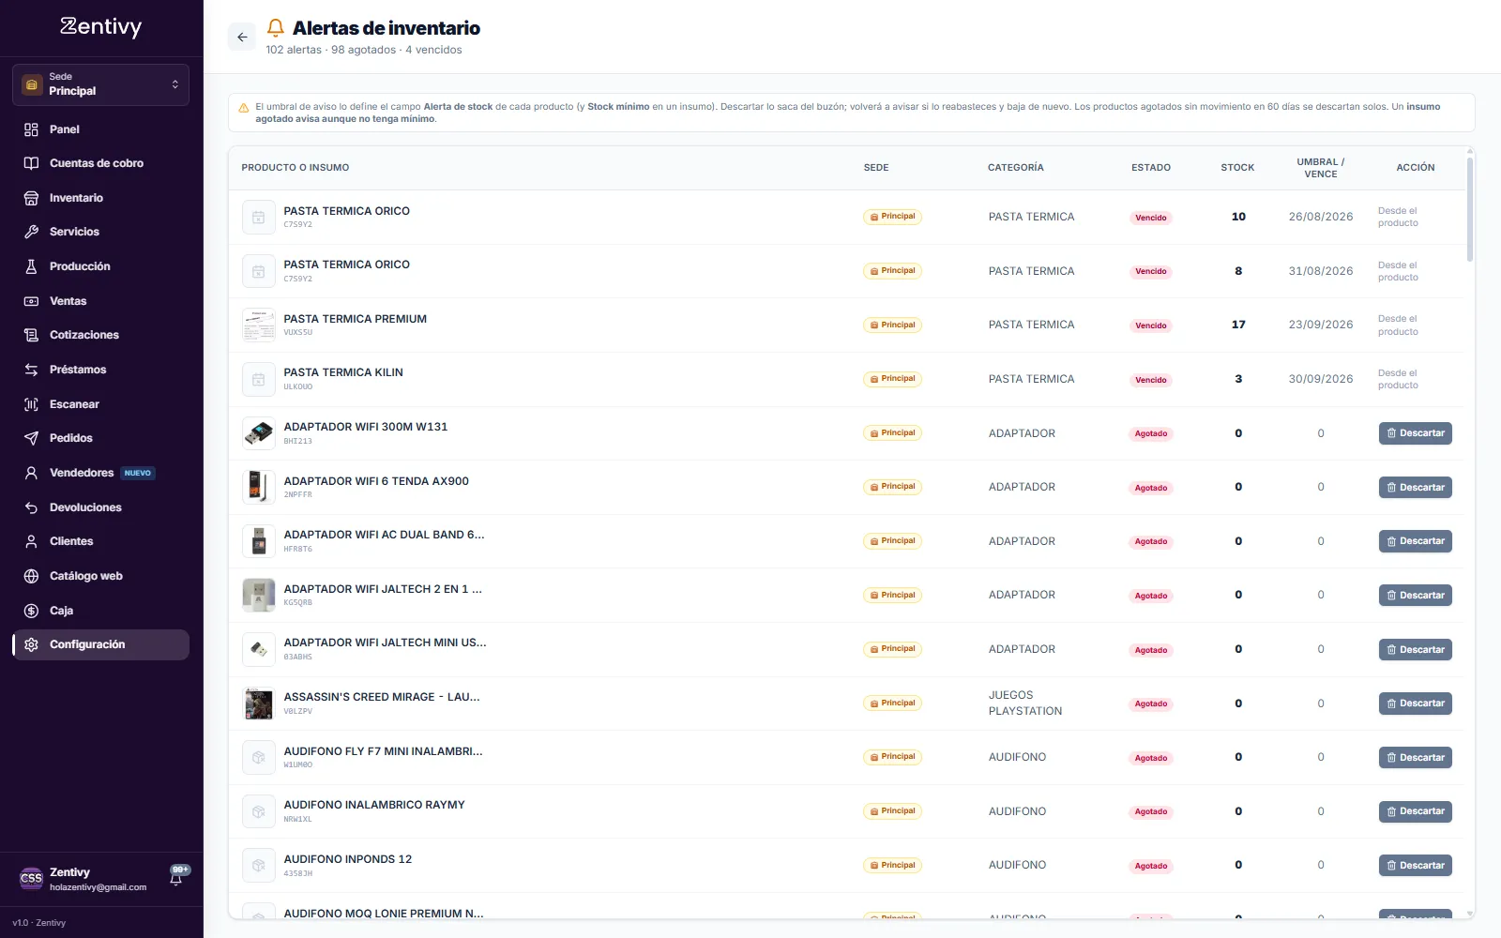The image size is (1501, 938).
Task: Open the Vendedores person icon
Action: click(31, 473)
